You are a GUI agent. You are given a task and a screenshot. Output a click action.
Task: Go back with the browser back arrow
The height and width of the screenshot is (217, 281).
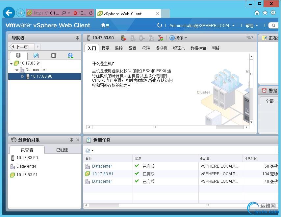9,13
